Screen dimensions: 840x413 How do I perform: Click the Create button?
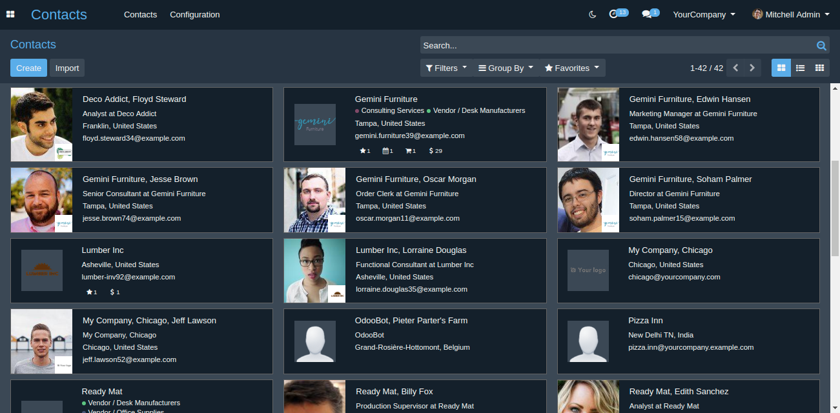pyautogui.click(x=28, y=68)
